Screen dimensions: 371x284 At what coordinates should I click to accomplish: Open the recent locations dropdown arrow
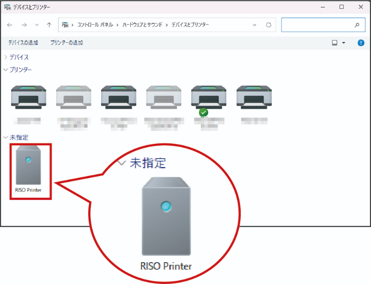click(x=36, y=25)
